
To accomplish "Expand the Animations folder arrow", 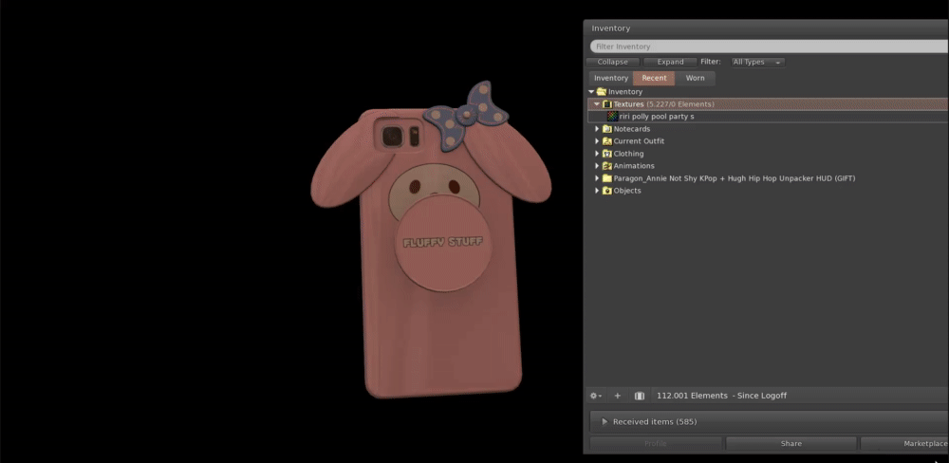I will point(597,166).
